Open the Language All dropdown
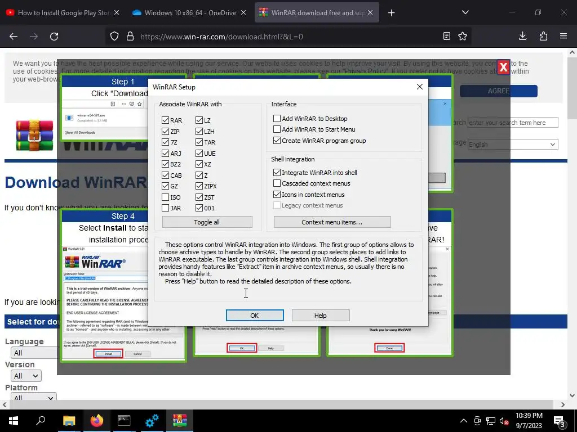Screen dimensions: 577x432 click(34, 353)
